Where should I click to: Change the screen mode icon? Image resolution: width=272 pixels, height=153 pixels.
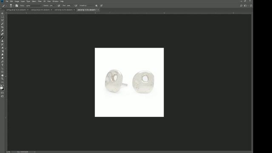pyautogui.click(x=2, y=96)
